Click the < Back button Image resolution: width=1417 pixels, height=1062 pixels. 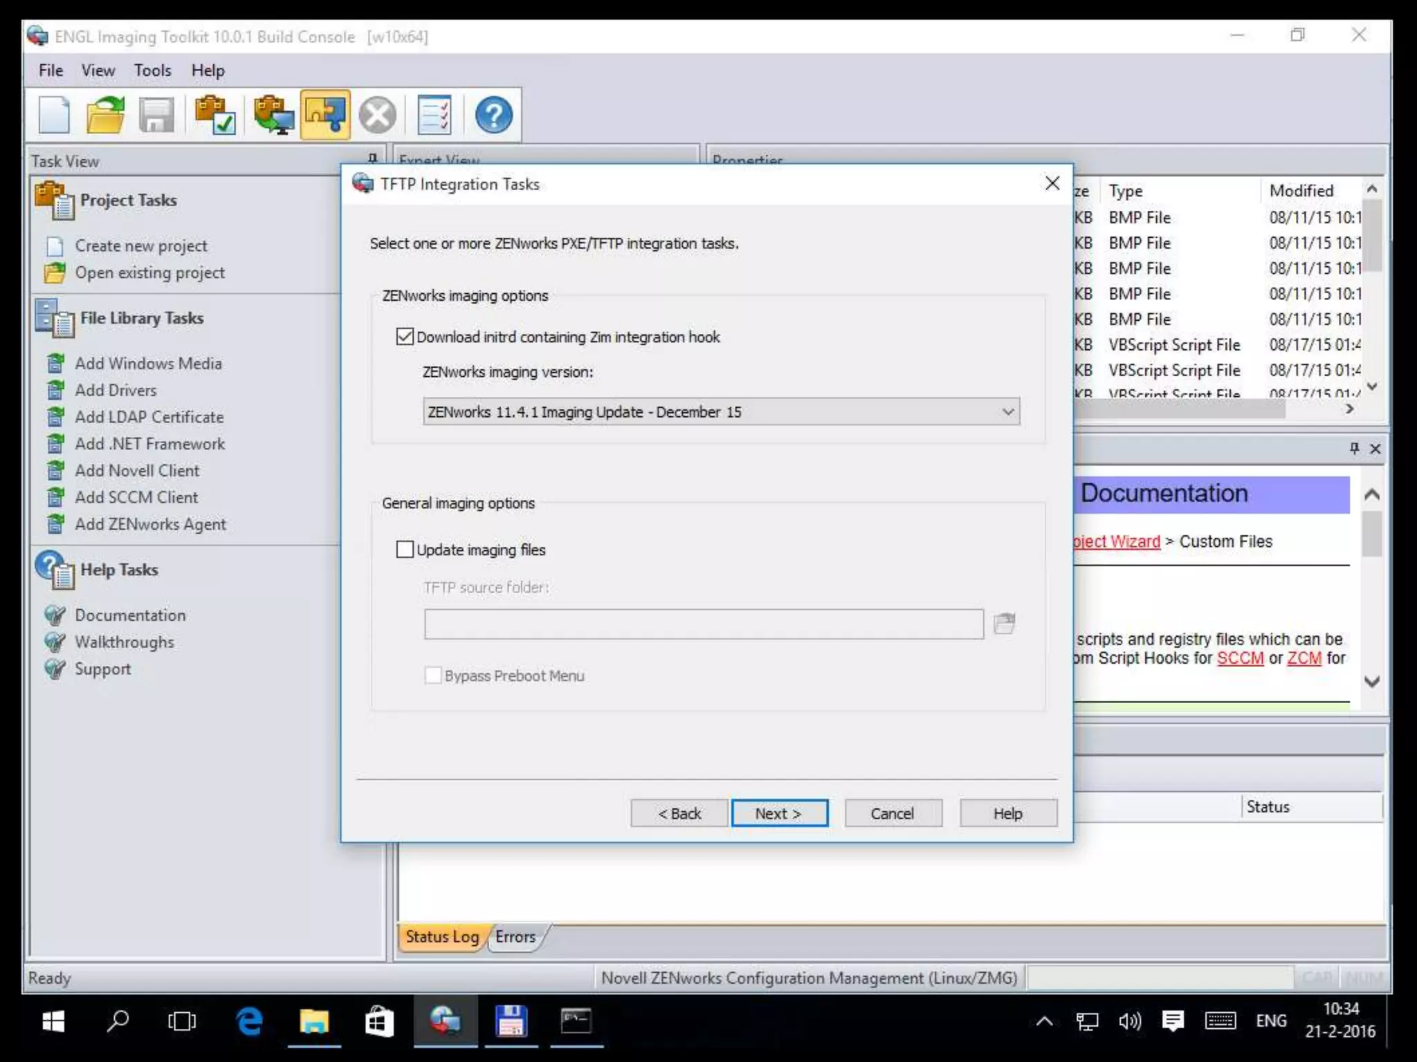(x=679, y=814)
